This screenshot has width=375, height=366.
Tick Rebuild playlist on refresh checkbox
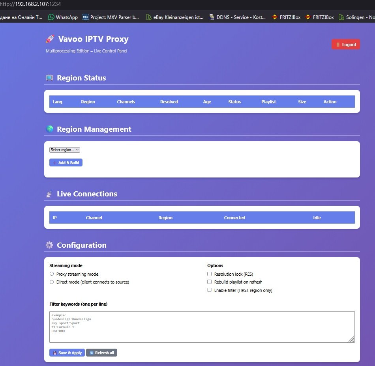(209, 282)
